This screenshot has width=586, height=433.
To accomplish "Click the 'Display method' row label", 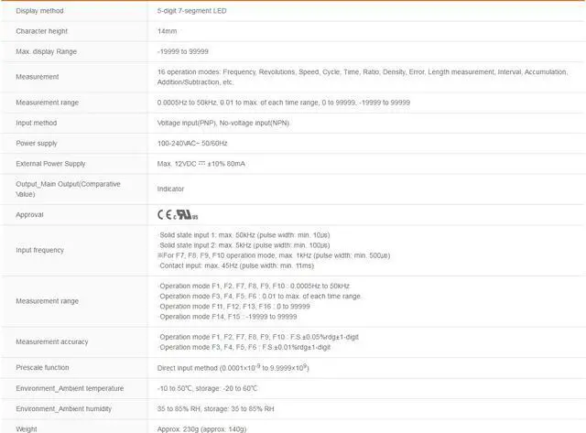I will click(x=39, y=11).
